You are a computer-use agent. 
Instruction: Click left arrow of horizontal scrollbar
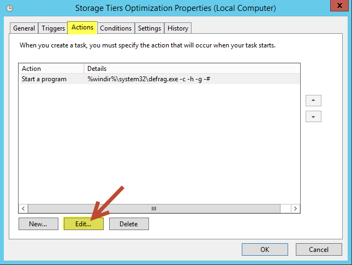pyautogui.click(x=23, y=208)
